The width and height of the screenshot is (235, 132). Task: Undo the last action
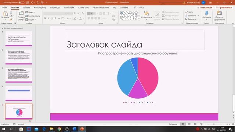pyautogui.click(x=32, y=3)
